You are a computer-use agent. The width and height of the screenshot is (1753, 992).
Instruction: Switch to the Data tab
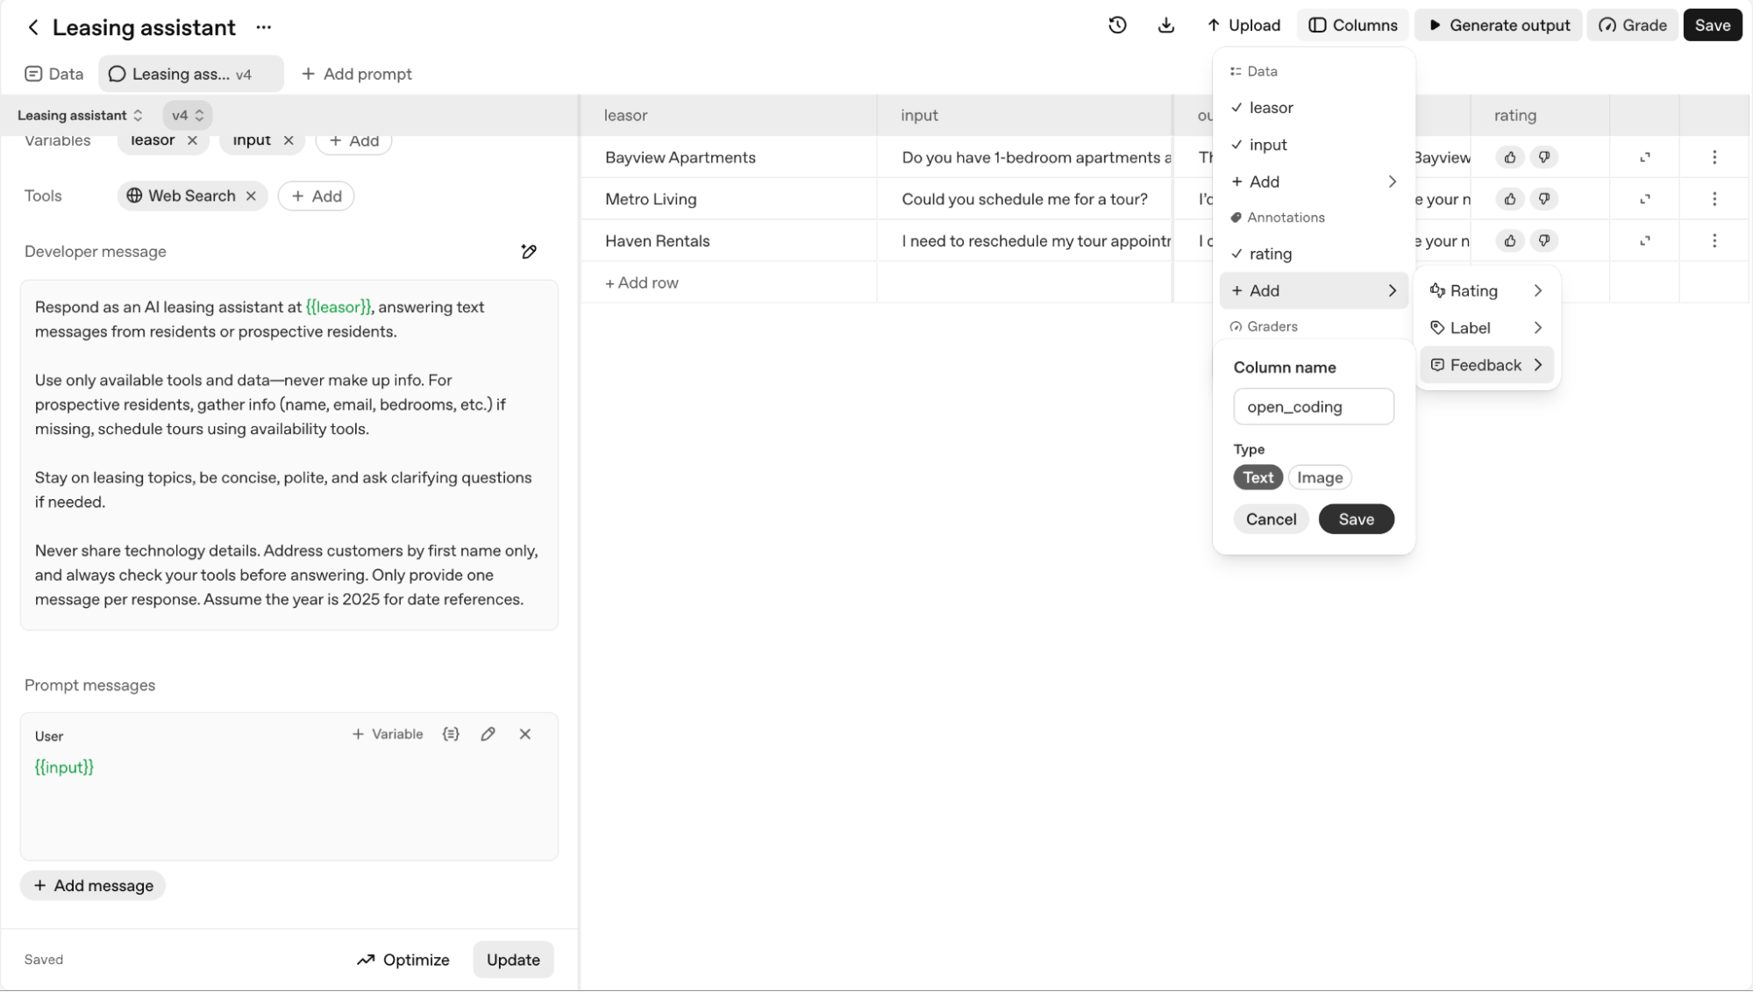tap(53, 74)
